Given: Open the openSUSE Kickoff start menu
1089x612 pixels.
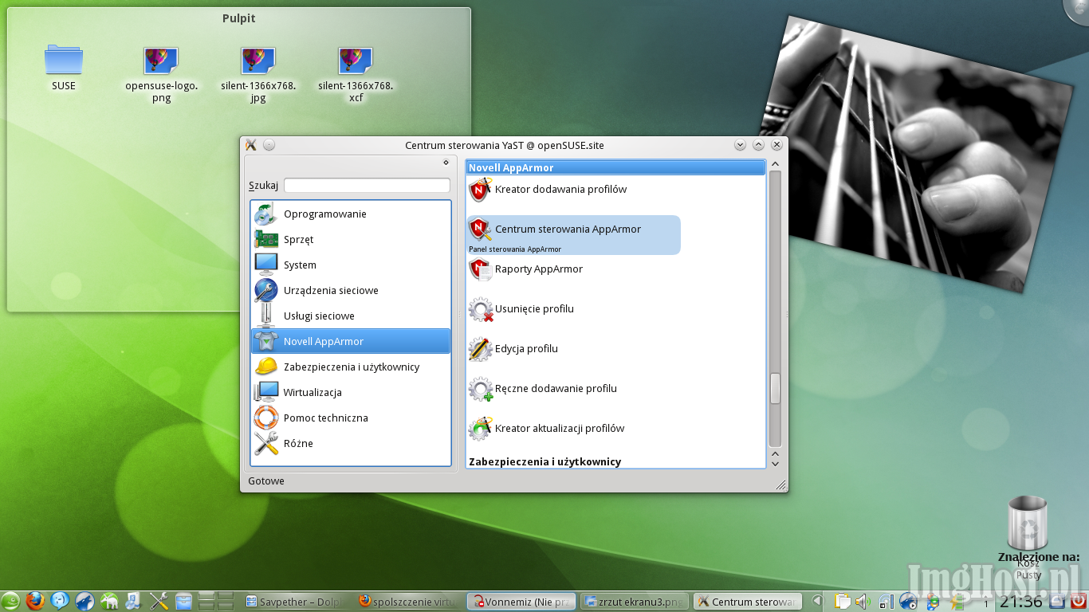Looking at the screenshot, I should (10, 601).
